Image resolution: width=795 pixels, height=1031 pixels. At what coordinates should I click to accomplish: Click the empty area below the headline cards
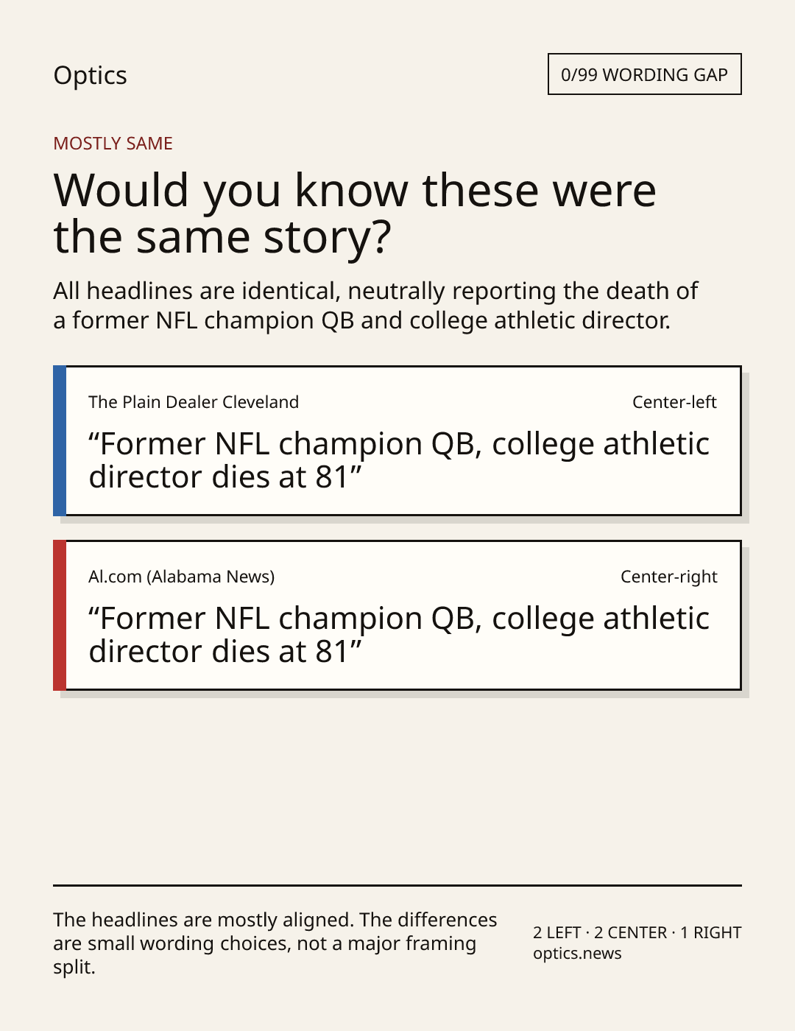click(x=397, y=788)
